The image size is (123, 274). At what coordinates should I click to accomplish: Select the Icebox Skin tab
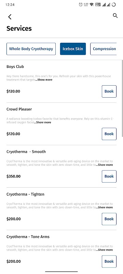pyautogui.click(x=73, y=49)
